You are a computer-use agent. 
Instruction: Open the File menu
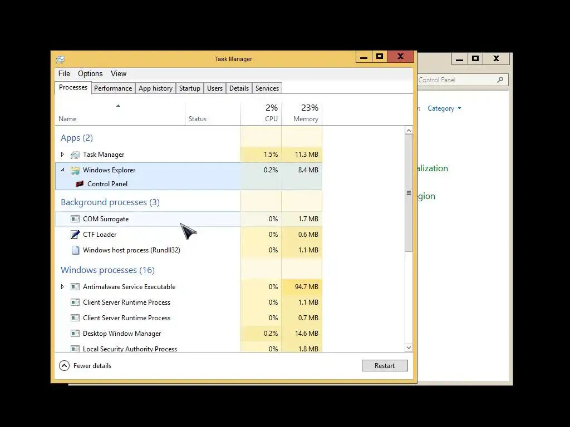(x=64, y=74)
